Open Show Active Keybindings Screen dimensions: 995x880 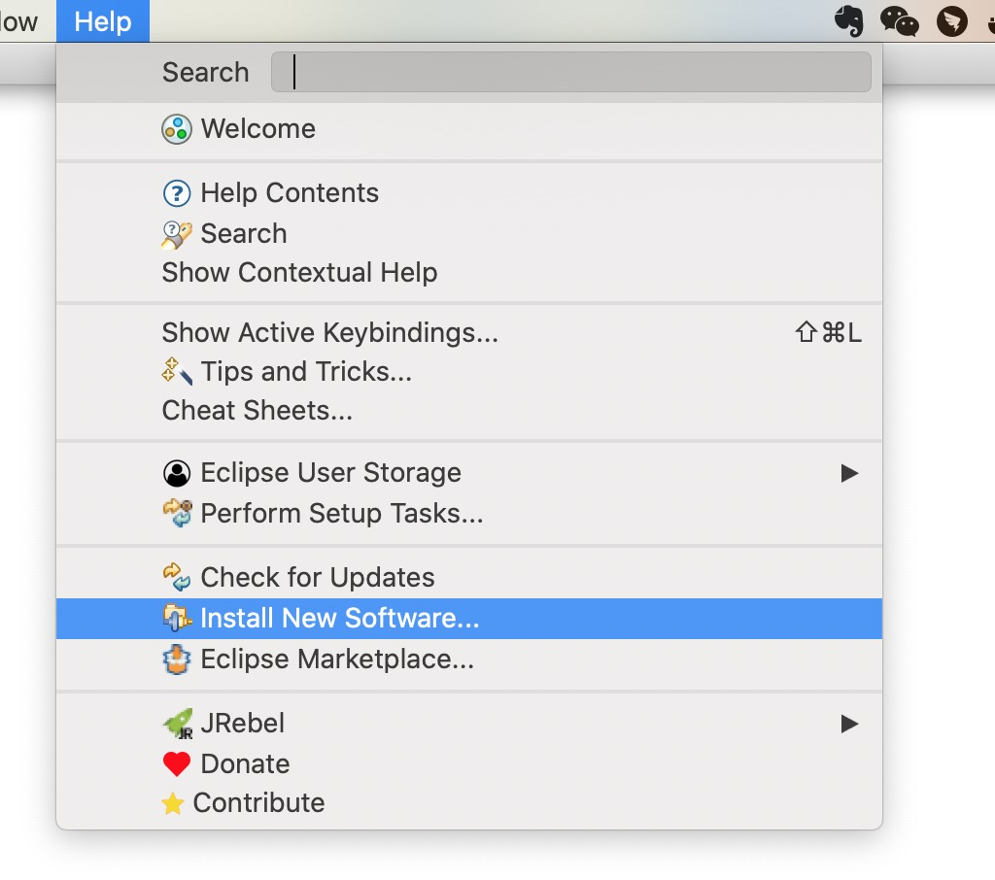click(x=329, y=333)
